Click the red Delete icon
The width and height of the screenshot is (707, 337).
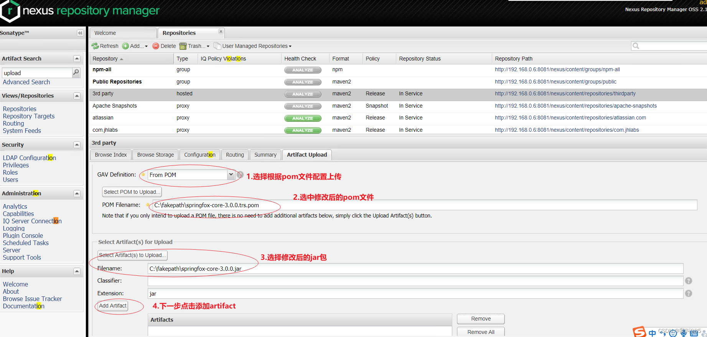[x=156, y=46]
